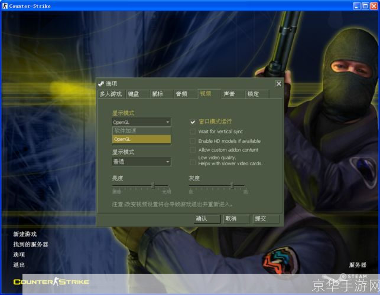Select the 视频 tab
This screenshot has height=295, width=380.
click(x=209, y=94)
